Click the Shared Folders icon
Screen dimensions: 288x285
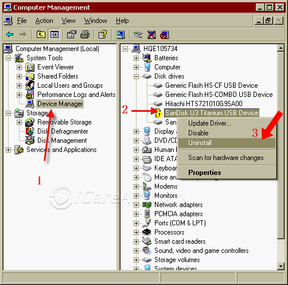[x=30, y=76]
